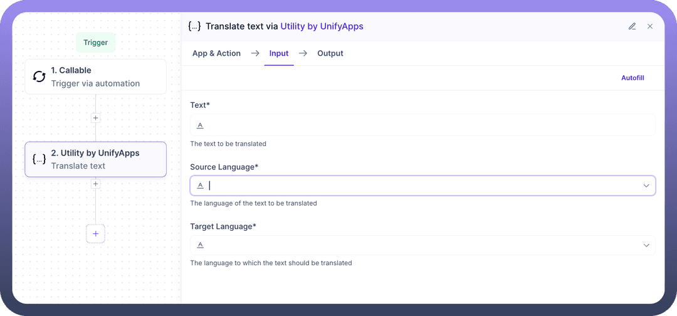Click the Callable sync arrows icon
The width and height of the screenshot is (677, 316).
(x=39, y=76)
